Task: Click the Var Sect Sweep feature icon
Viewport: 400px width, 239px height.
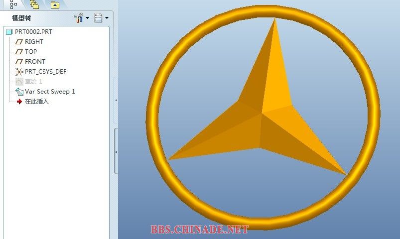Action: click(19, 92)
